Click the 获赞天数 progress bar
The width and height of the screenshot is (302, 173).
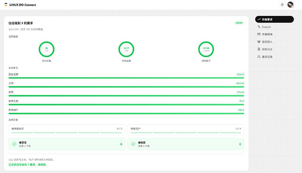(x=126, y=105)
